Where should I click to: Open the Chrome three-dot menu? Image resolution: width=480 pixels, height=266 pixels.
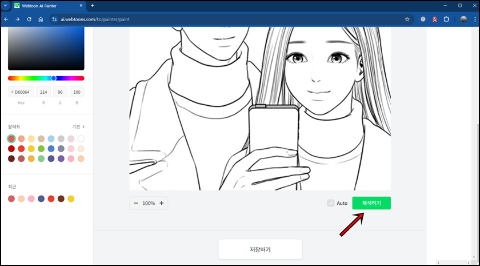point(474,19)
